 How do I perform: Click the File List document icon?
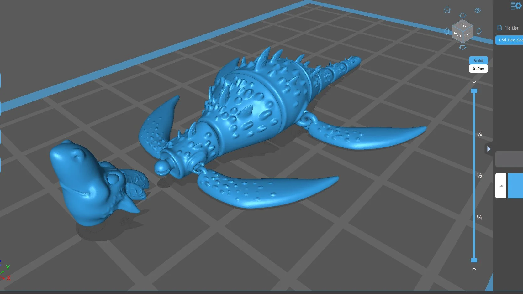[x=499, y=28]
